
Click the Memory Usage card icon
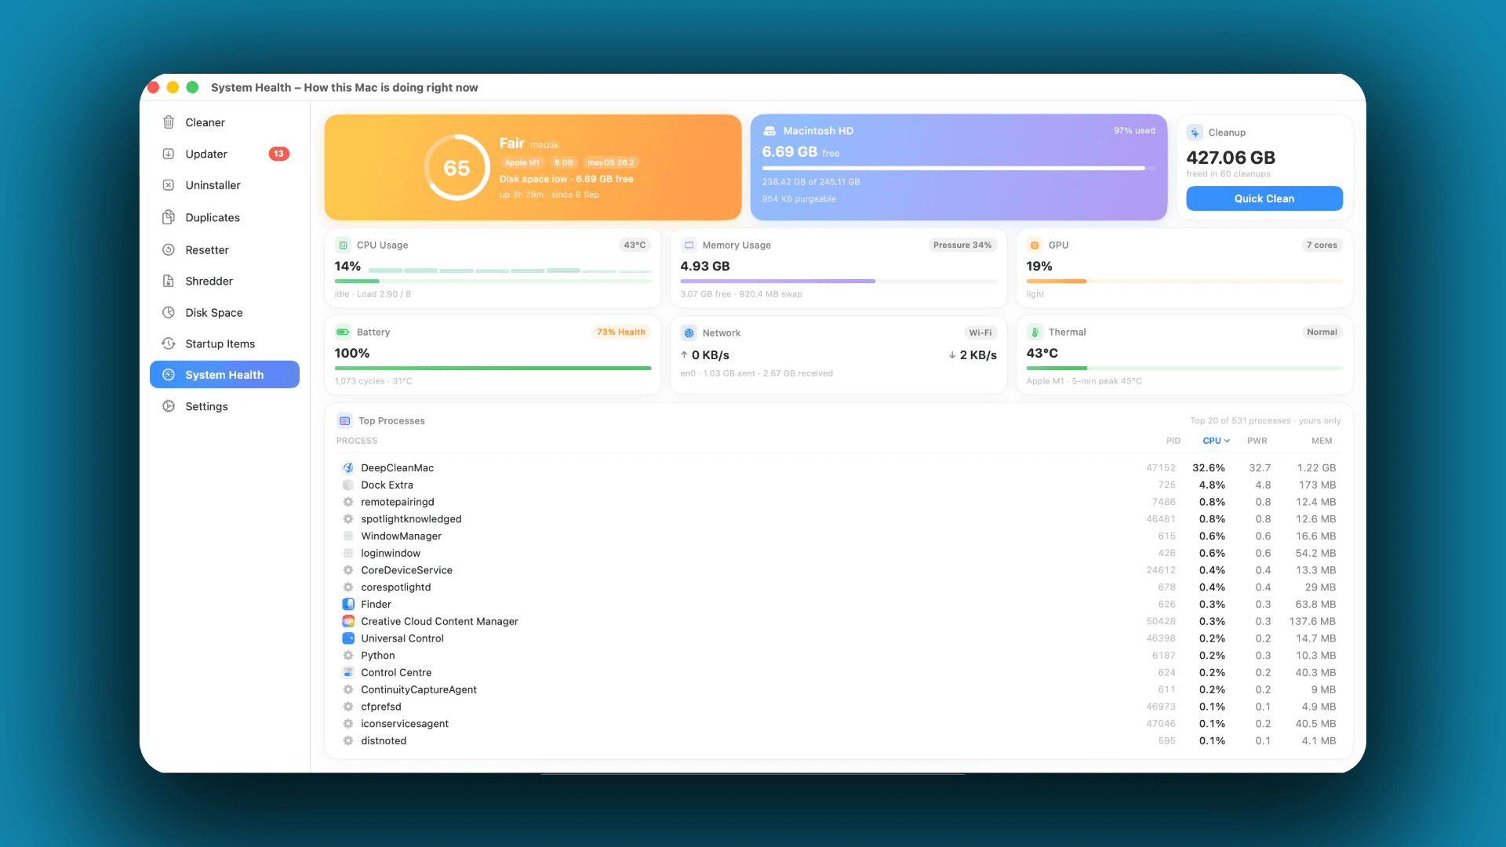[689, 245]
